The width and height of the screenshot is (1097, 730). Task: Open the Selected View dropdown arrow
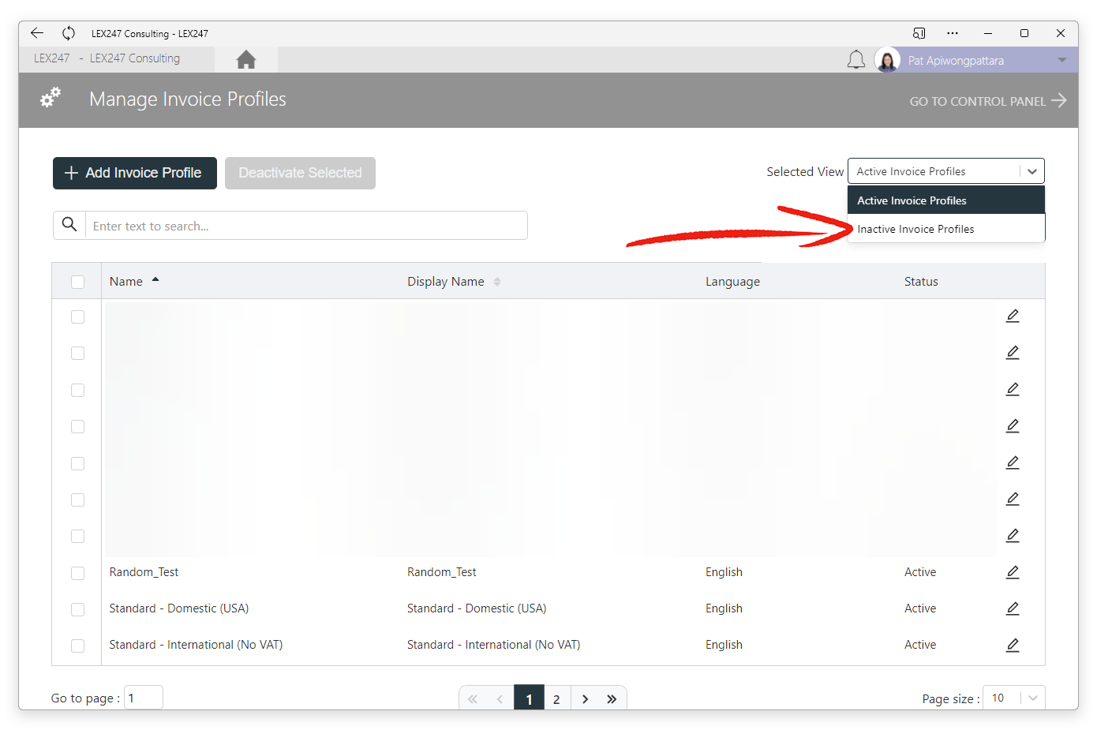[x=1032, y=171]
